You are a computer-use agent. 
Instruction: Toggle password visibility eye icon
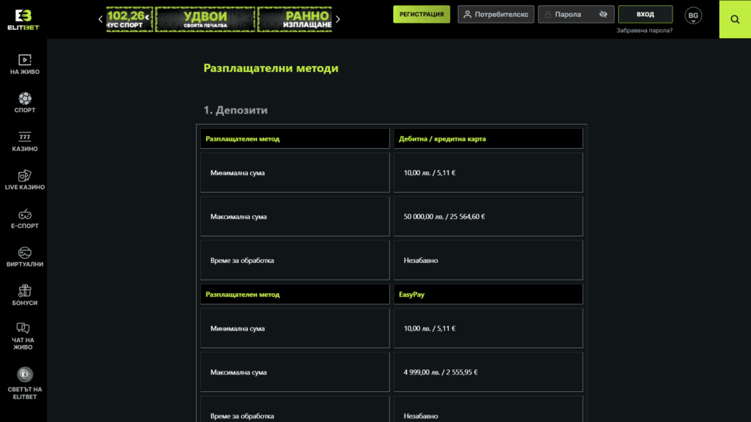(604, 15)
